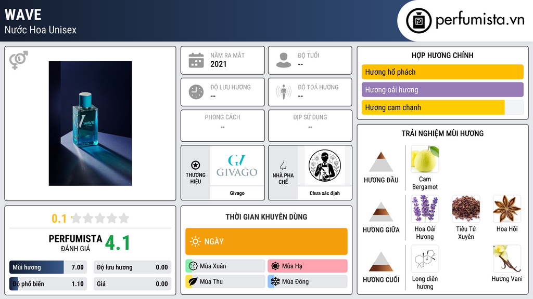
Task: Click the Hoa Hồi star anise image
Action: pyautogui.click(x=507, y=209)
